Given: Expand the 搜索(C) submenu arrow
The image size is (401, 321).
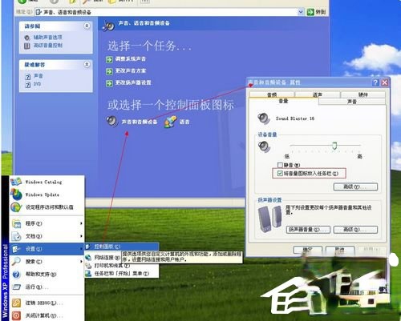Looking at the screenshot, I should (81, 262).
